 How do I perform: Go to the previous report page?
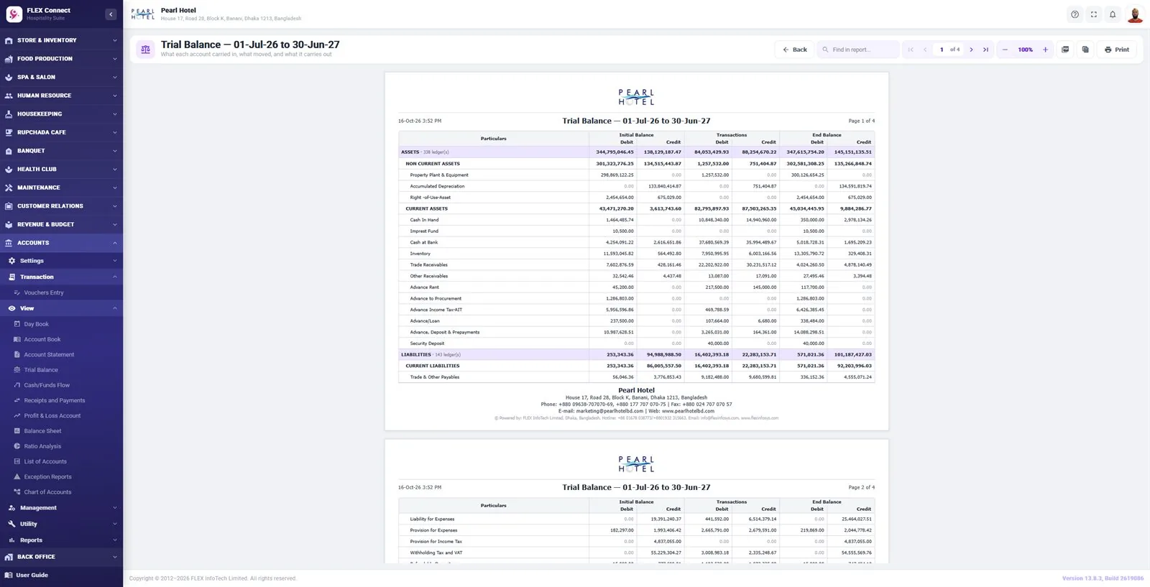point(925,50)
